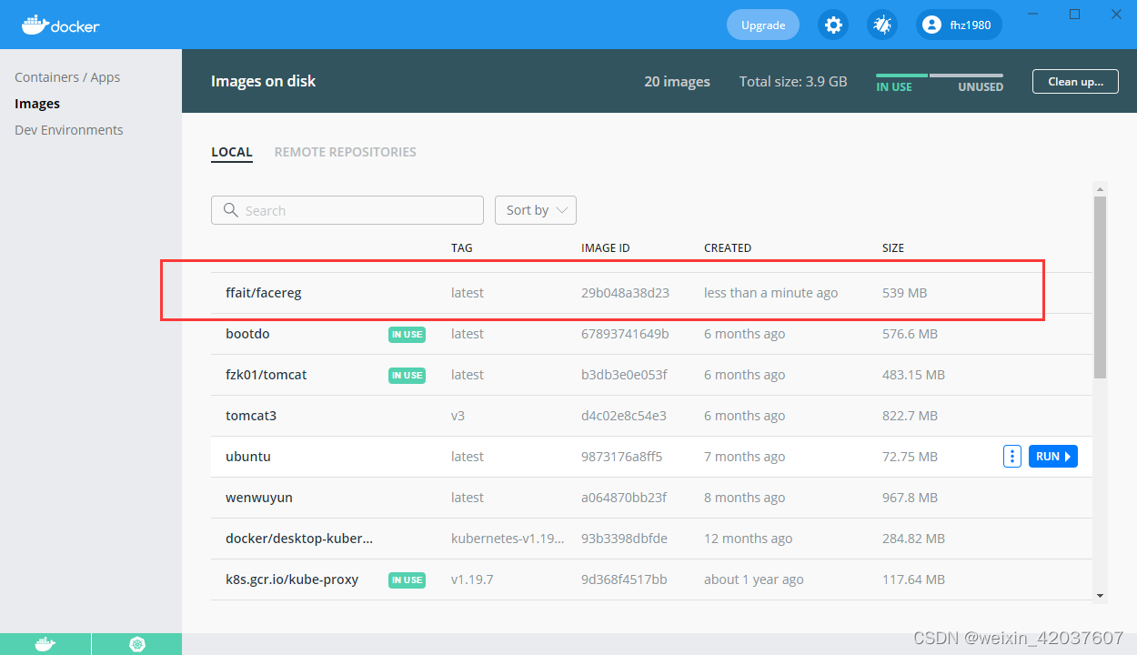Select Images in the sidebar
Image resolution: width=1137 pixels, height=655 pixels.
pyautogui.click(x=37, y=104)
